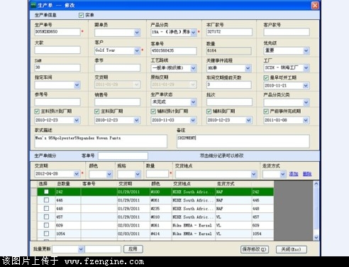Open the 批量更新 dropdown
This screenshot has width=349, height=267.
[81, 249]
